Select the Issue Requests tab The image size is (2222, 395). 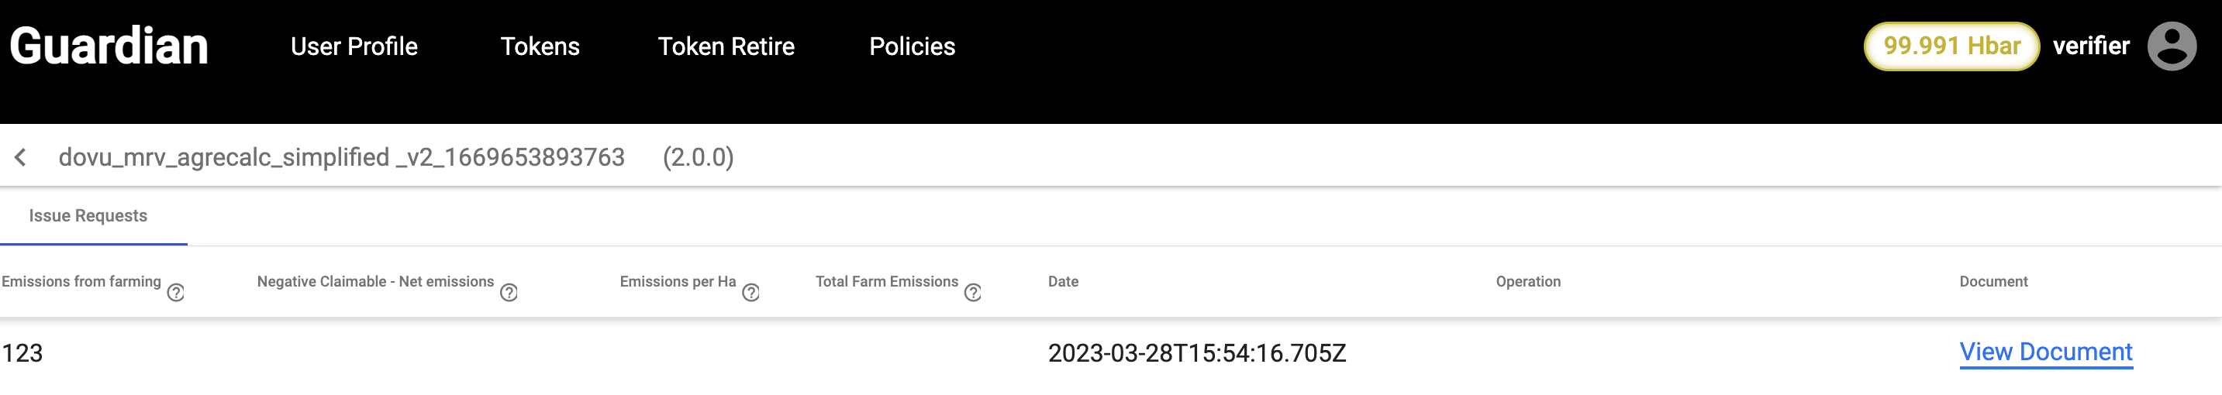[x=88, y=215]
